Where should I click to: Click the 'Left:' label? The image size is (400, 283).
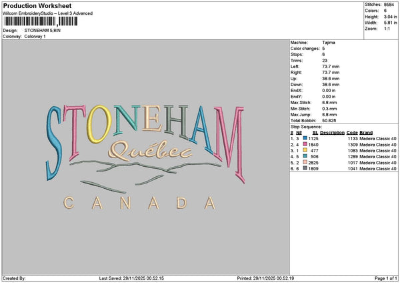(x=295, y=67)
